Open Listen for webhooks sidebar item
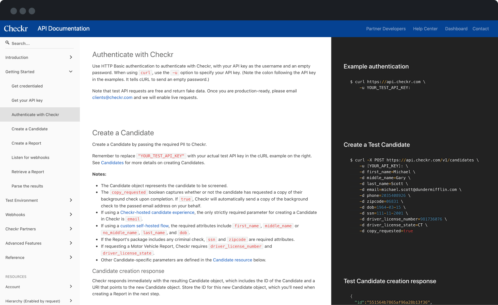The image size is (498, 305). pos(30,157)
